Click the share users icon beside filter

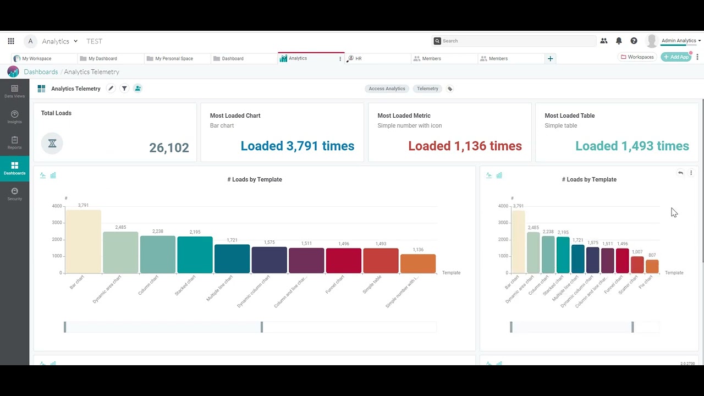[x=137, y=89]
